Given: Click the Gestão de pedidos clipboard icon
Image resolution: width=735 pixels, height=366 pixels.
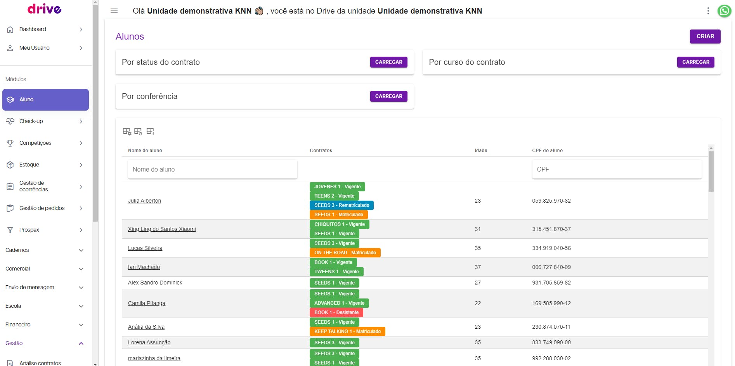Looking at the screenshot, I should point(10,208).
